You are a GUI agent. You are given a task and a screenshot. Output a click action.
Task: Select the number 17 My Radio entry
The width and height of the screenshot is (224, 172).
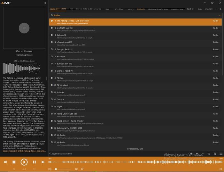pos(135,136)
